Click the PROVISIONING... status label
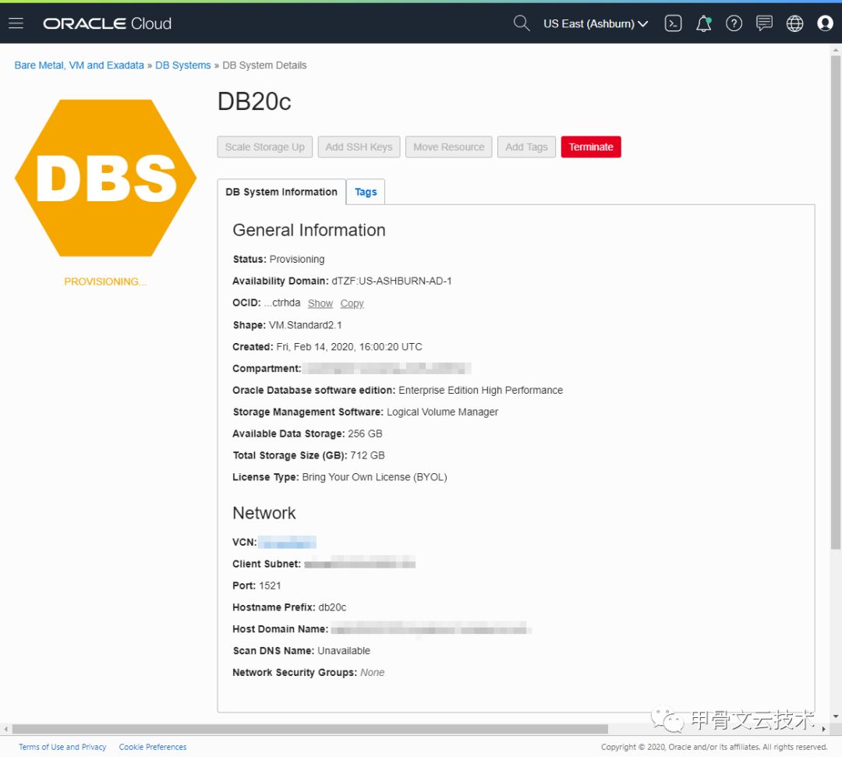The width and height of the screenshot is (842, 757). 105,282
